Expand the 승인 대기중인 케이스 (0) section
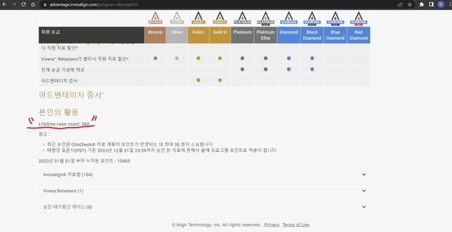 (x=205, y=207)
